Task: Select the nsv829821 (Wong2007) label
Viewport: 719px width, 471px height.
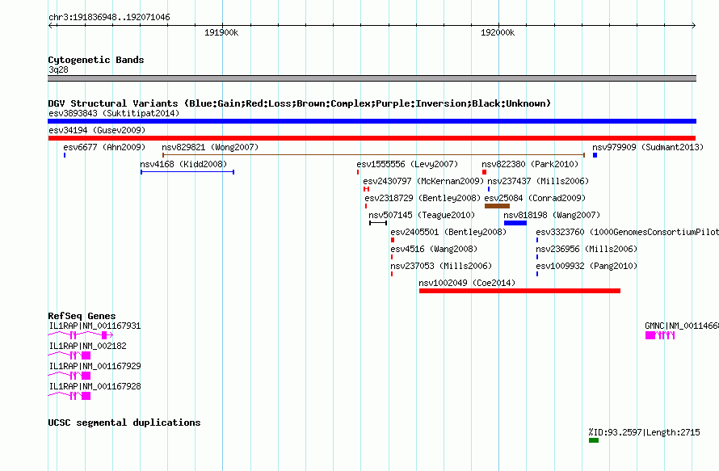Action: click(210, 147)
